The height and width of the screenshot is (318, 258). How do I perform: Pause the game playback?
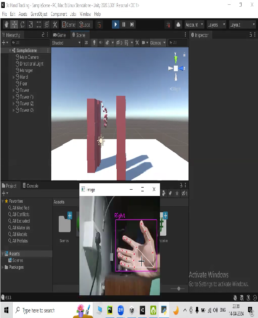pyautogui.click(x=124, y=25)
